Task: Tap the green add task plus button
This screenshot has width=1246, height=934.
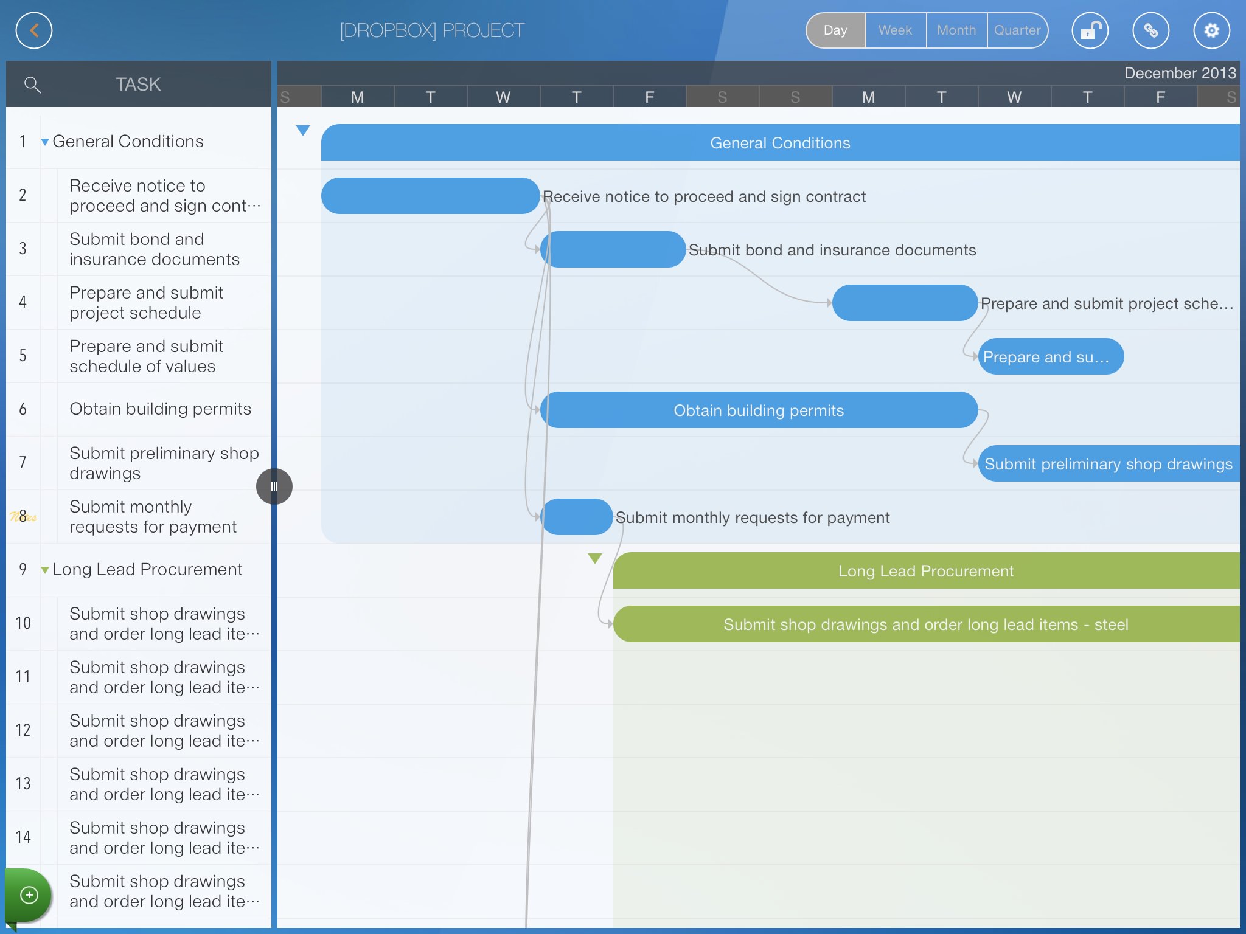Action: (x=29, y=895)
